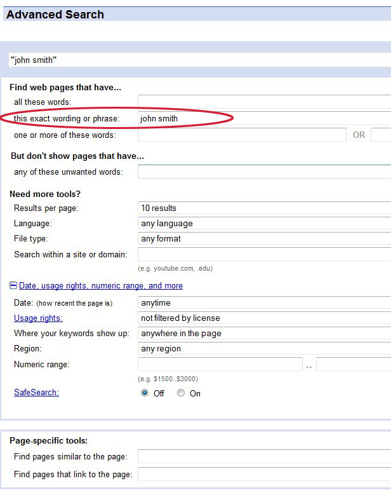Click the numeric range end field
This screenshot has width=391, height=495.
click(354, 364)
